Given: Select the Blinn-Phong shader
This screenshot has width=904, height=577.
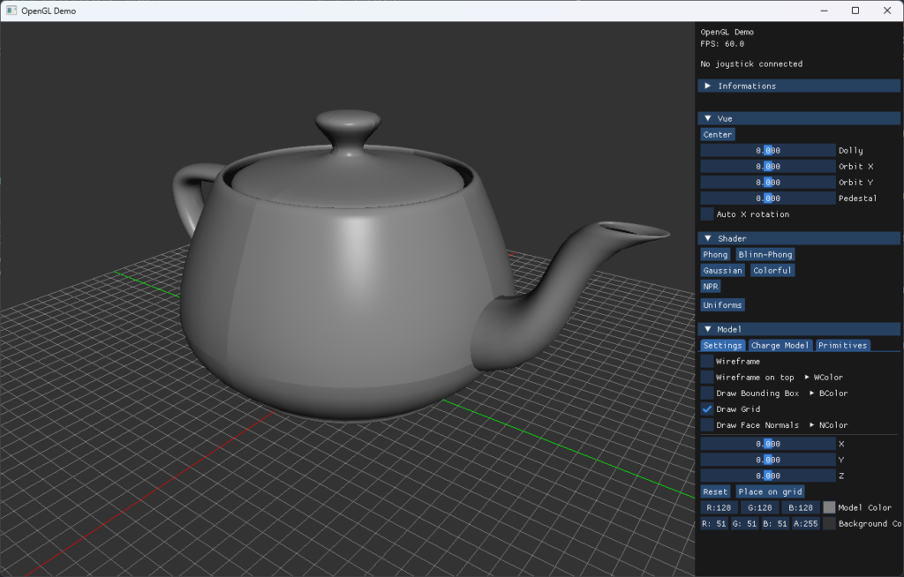Looking at the screenshot, I should pyautogui.click(x=765, y=254).
